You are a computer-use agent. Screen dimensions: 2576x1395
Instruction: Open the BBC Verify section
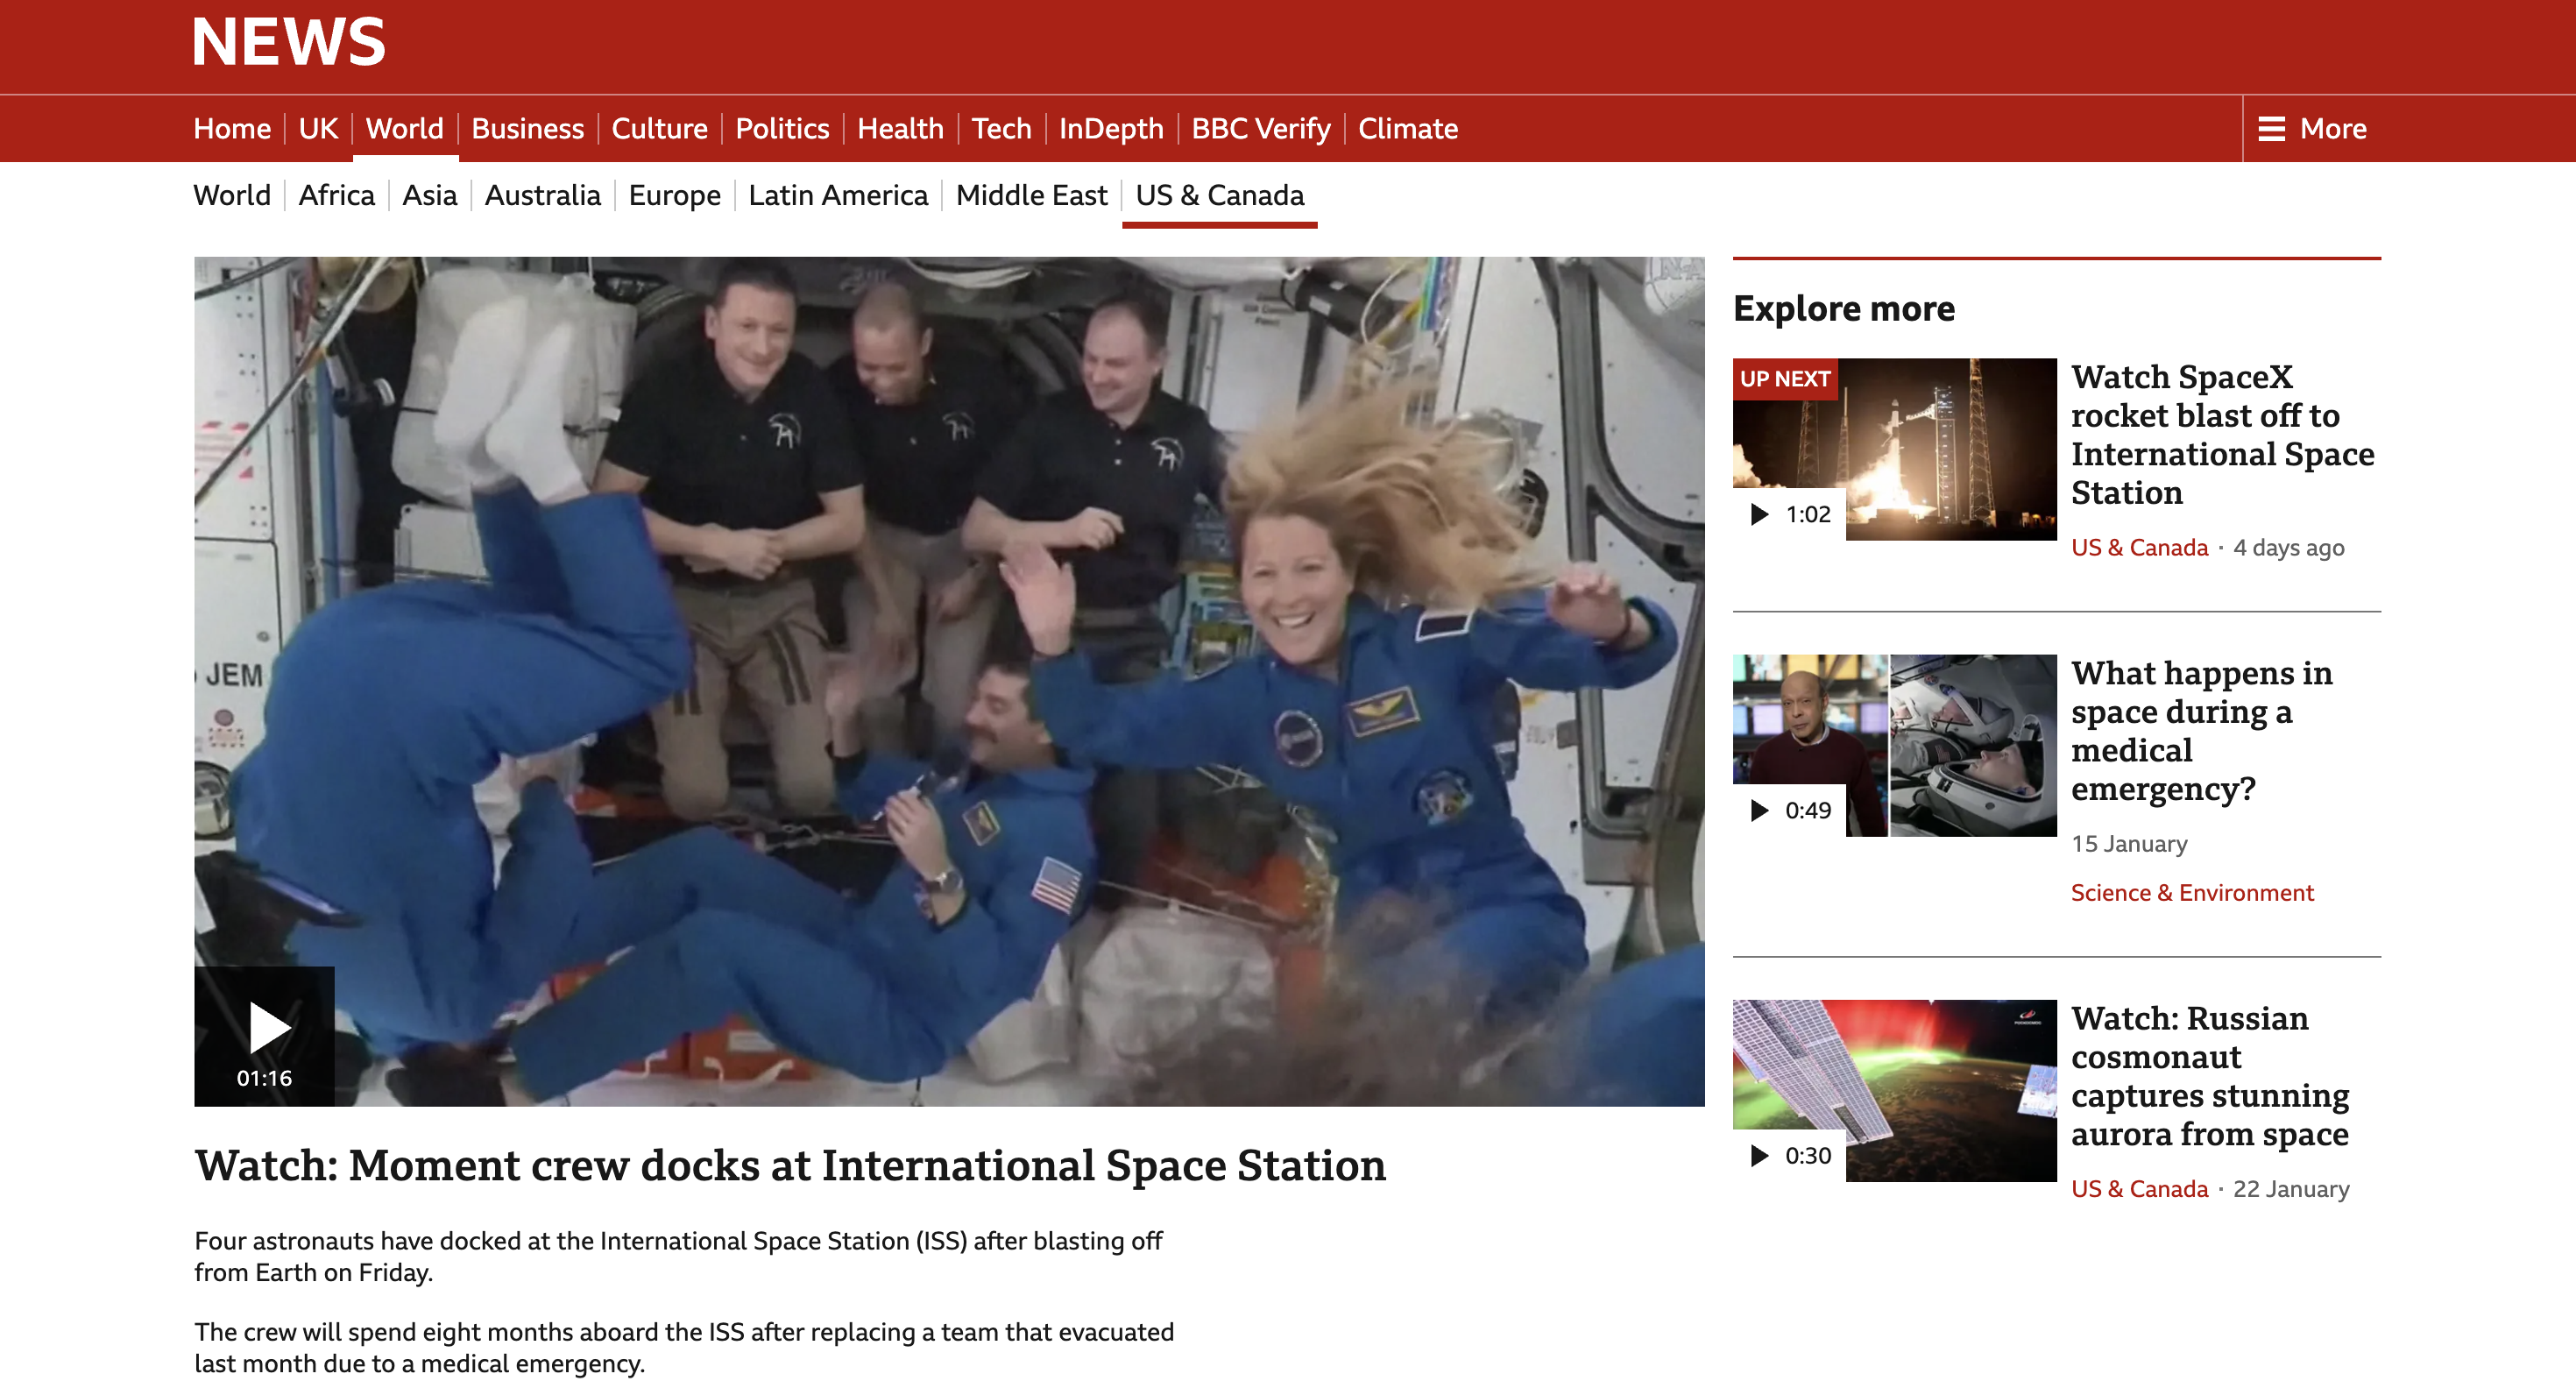[x=1260, y=128]
